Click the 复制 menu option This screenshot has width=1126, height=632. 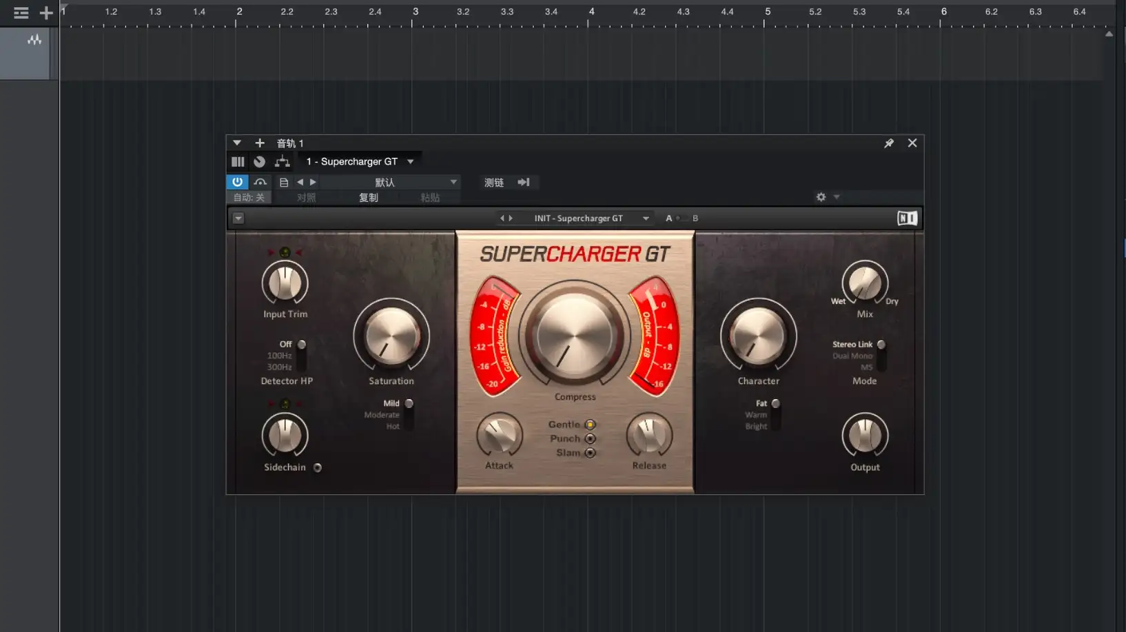pos(368,197)
